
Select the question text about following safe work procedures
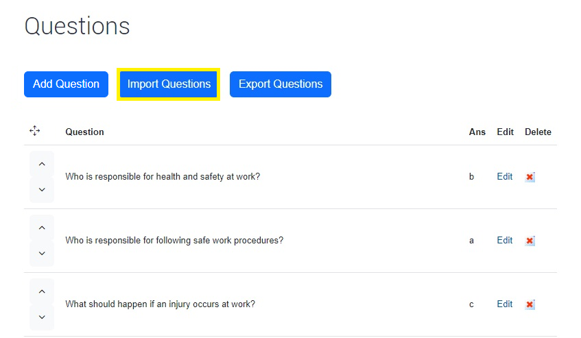(174, 240)
